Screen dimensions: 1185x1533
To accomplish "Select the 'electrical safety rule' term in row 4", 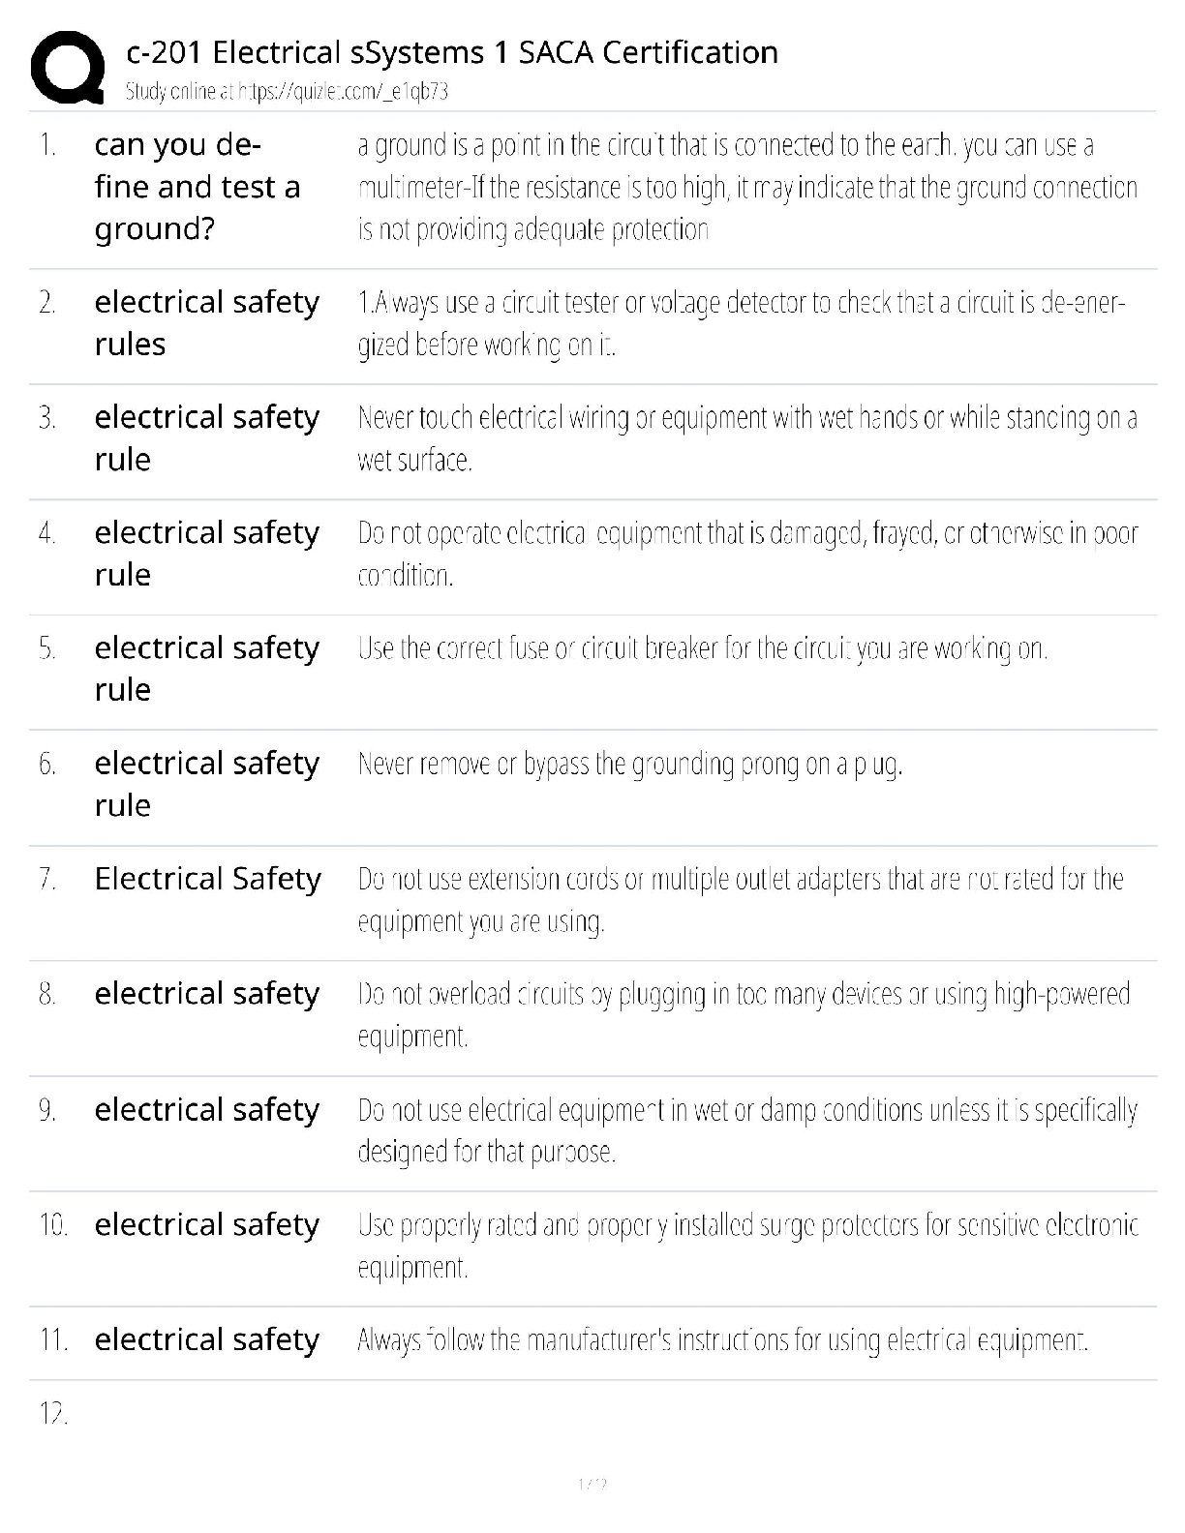I will 206,554.
